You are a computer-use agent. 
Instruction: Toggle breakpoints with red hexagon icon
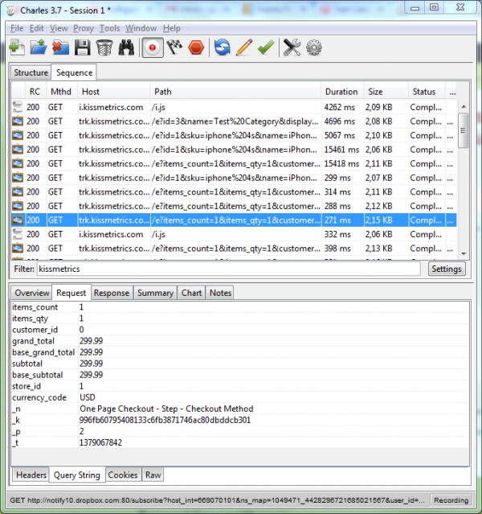(196, 47)
